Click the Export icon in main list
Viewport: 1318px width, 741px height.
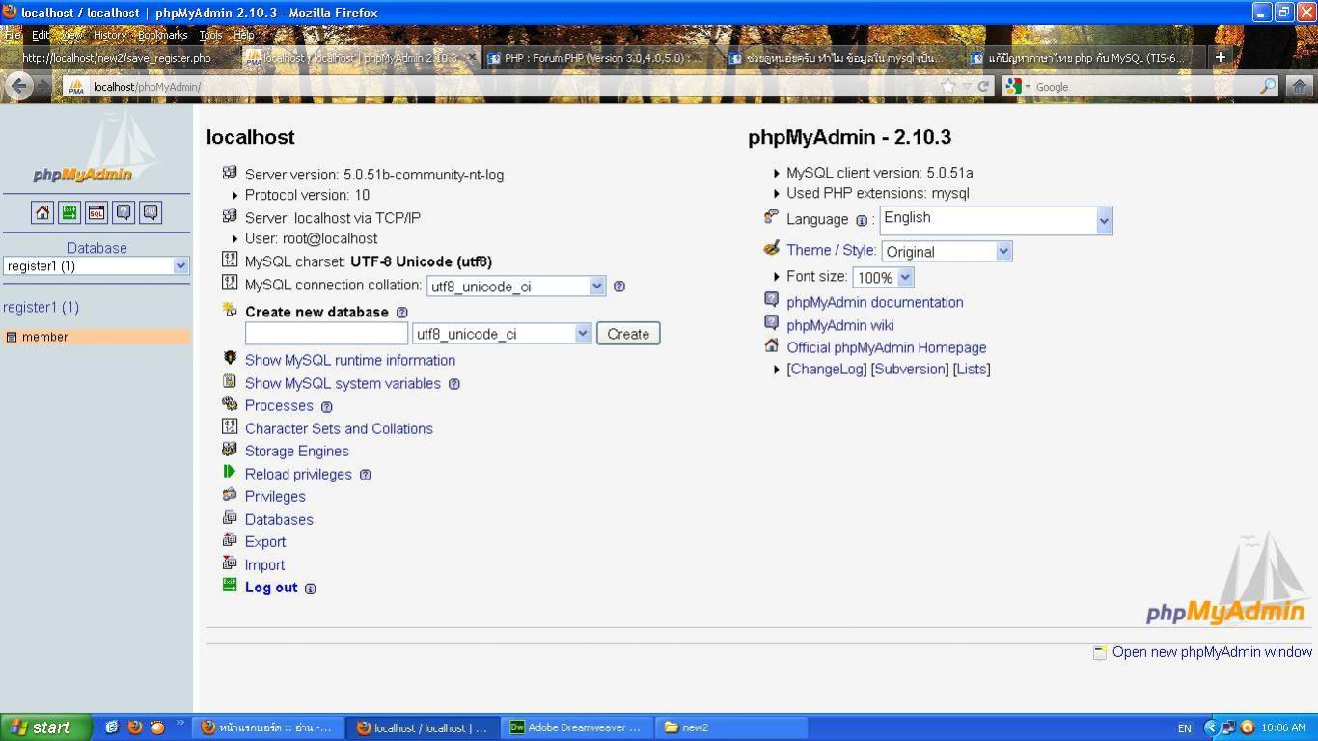click(x=230, y=539)
